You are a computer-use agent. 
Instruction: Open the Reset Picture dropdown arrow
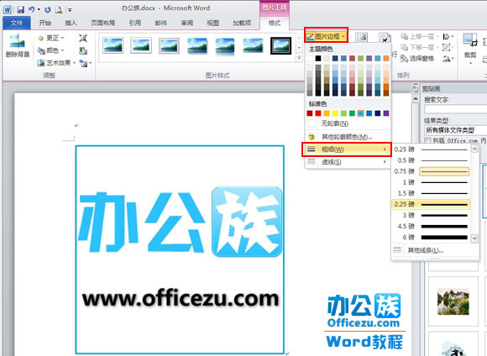click(91, 63)
